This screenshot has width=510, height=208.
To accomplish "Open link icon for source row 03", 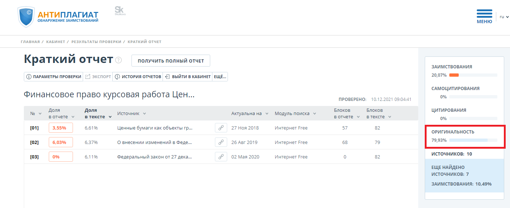I will (x=221, y=157).
